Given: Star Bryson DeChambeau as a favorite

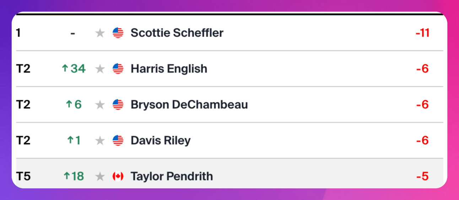Looking at the screenshot, I should point(100,105).
